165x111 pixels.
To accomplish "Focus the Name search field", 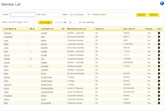I will point(23,15).
